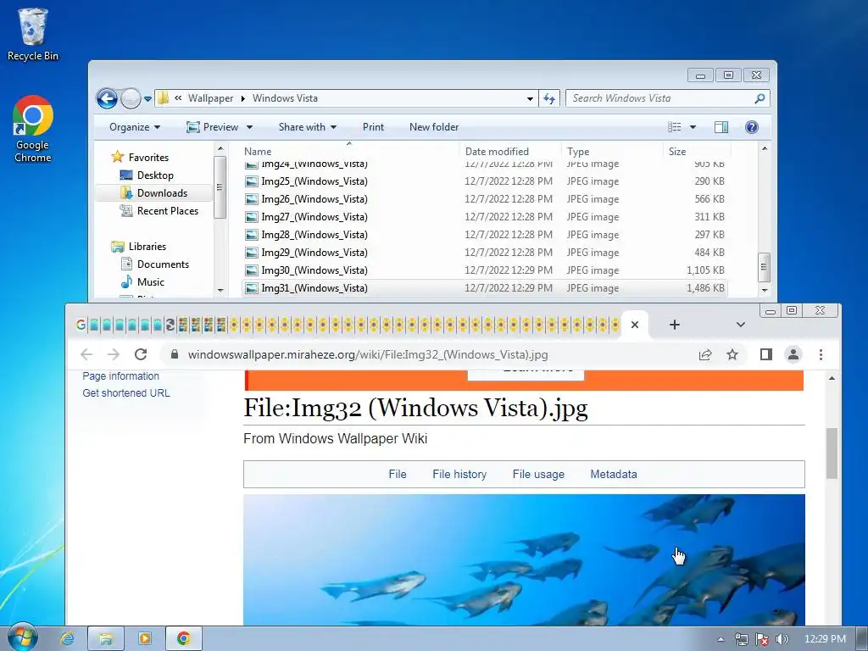Screen dimensions: 868x651
Task: Open Music library in sidebar
Action: (x=151, y=281)
